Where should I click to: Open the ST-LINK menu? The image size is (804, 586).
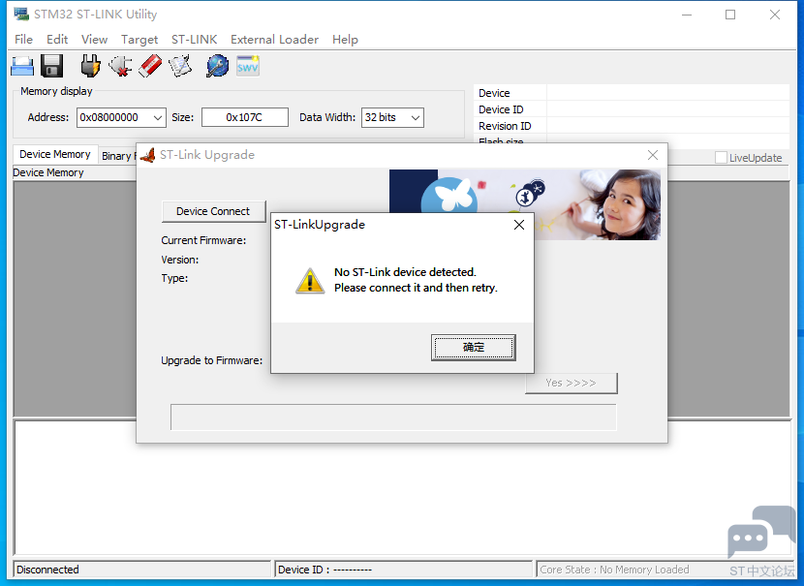tap(194, 40)
